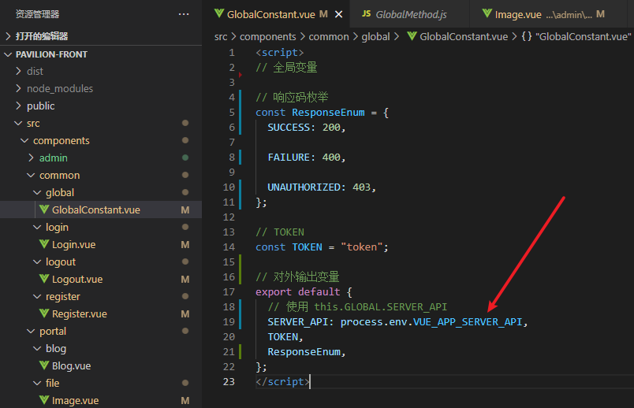Image resolution: width=634 pixels, height=408 pixels.
Task: Click TOKEN entry on line 20
Action: (x=282, y=337)
